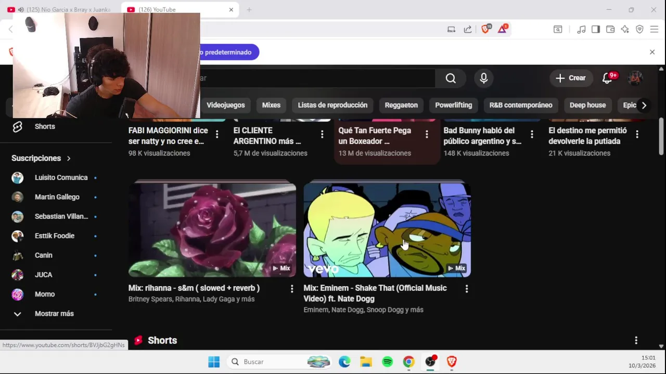This screenshot has width=666, height=374.
Task: Switch to the Nio Garcia browser tab
Action: (x=60, y=9)
